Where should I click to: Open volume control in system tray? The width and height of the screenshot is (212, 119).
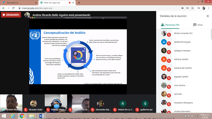pyautogui.click(x=192, y=116)
